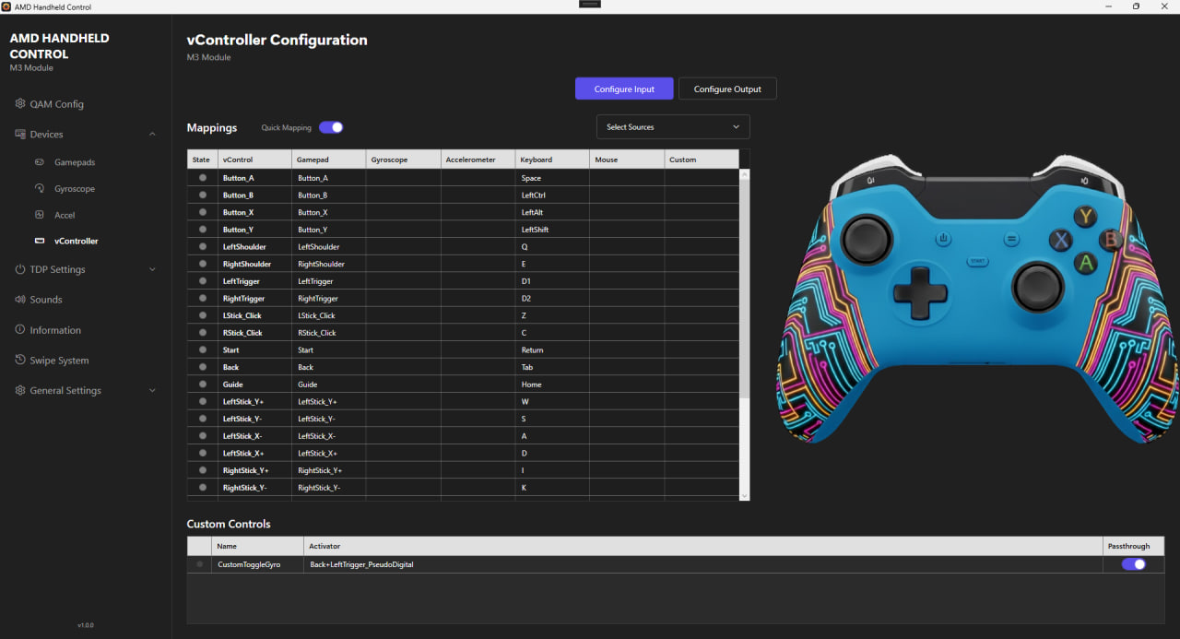Toggle the Quick Mapping switch

pos(331,127)
